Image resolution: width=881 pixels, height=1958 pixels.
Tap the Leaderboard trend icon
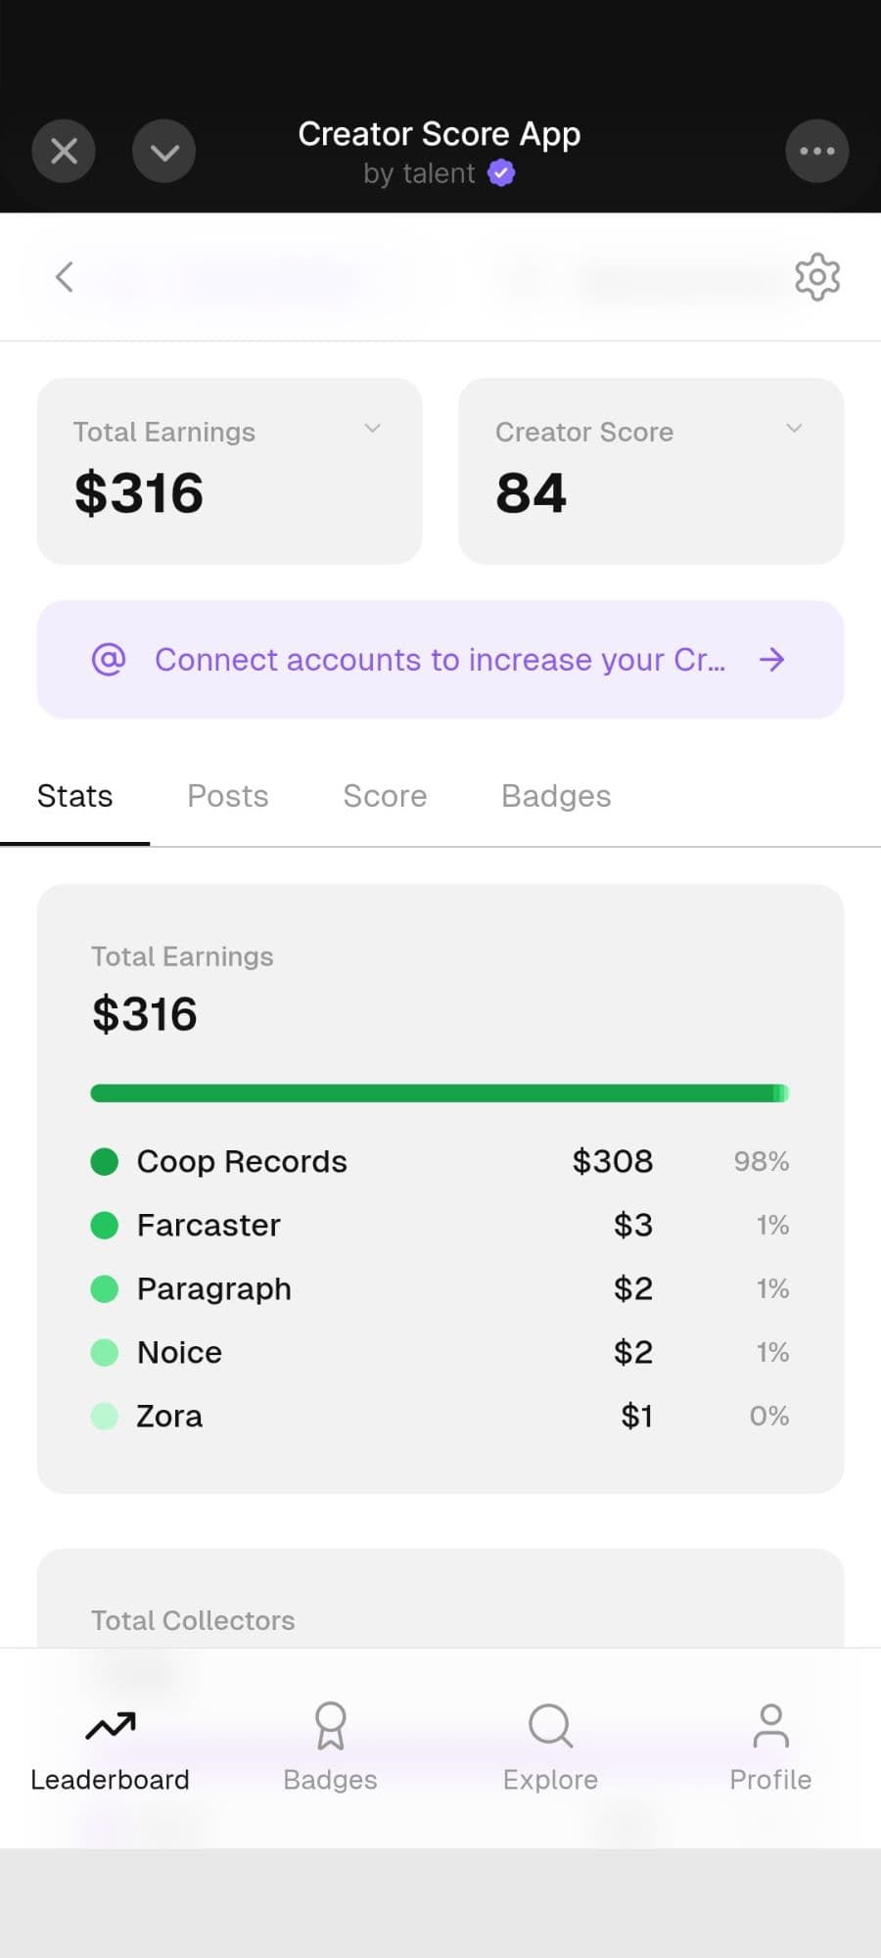coord(110,1727)
